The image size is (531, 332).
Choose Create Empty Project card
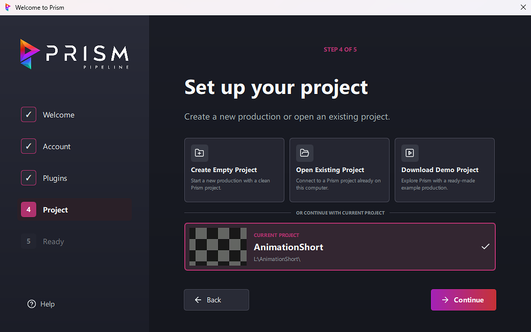234,170
